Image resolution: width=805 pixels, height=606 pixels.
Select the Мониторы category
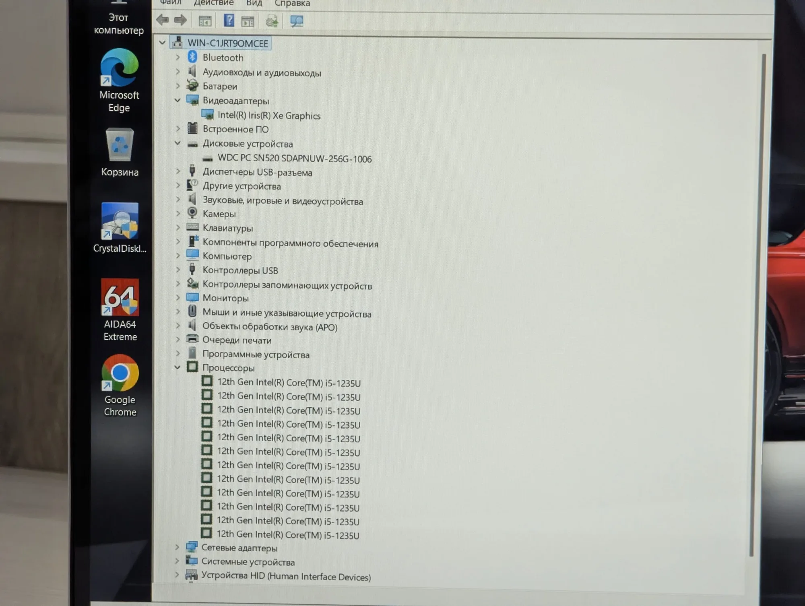(x=225, y=298)
